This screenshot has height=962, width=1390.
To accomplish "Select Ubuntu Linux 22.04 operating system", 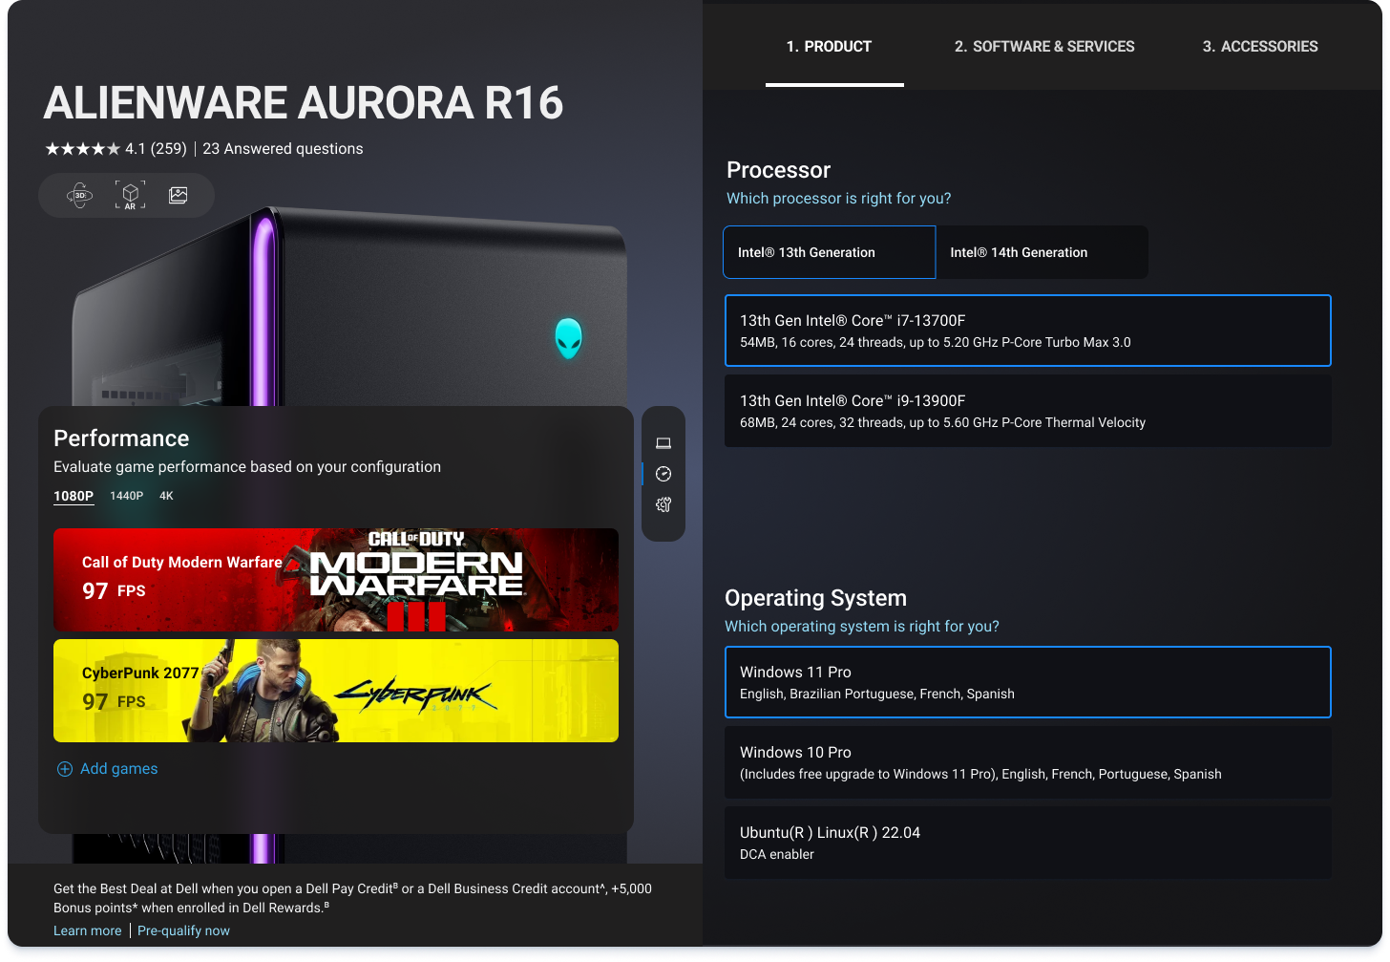I will pyautogui.click(x=1028, y=843).
